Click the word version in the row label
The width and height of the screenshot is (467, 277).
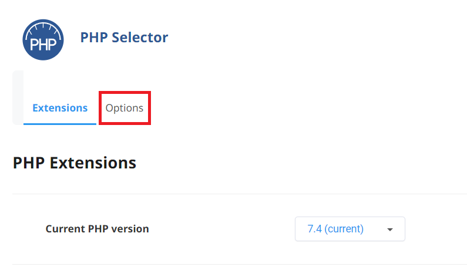click(x=131, y=229)
